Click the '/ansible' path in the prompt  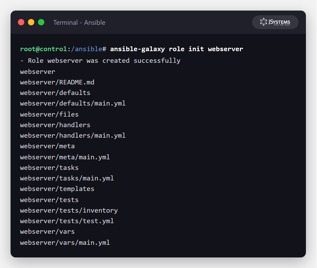[x=87, y=49]
